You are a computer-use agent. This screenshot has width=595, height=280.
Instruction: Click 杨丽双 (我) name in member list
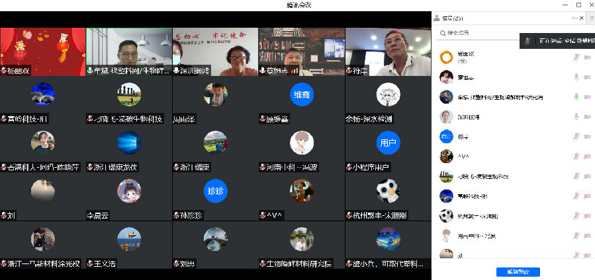[466, 57]
